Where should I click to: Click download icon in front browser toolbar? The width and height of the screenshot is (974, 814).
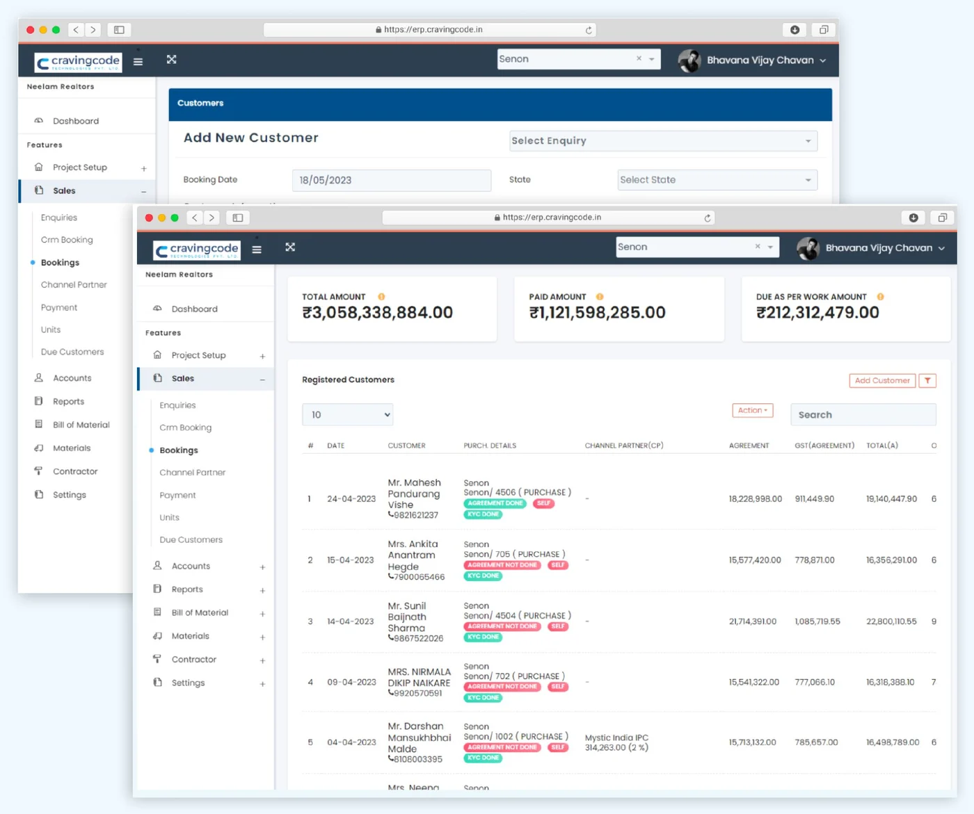[913, 218]
